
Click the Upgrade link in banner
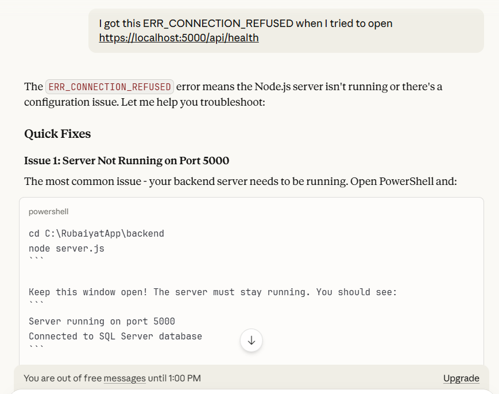(x=461, y=378)
